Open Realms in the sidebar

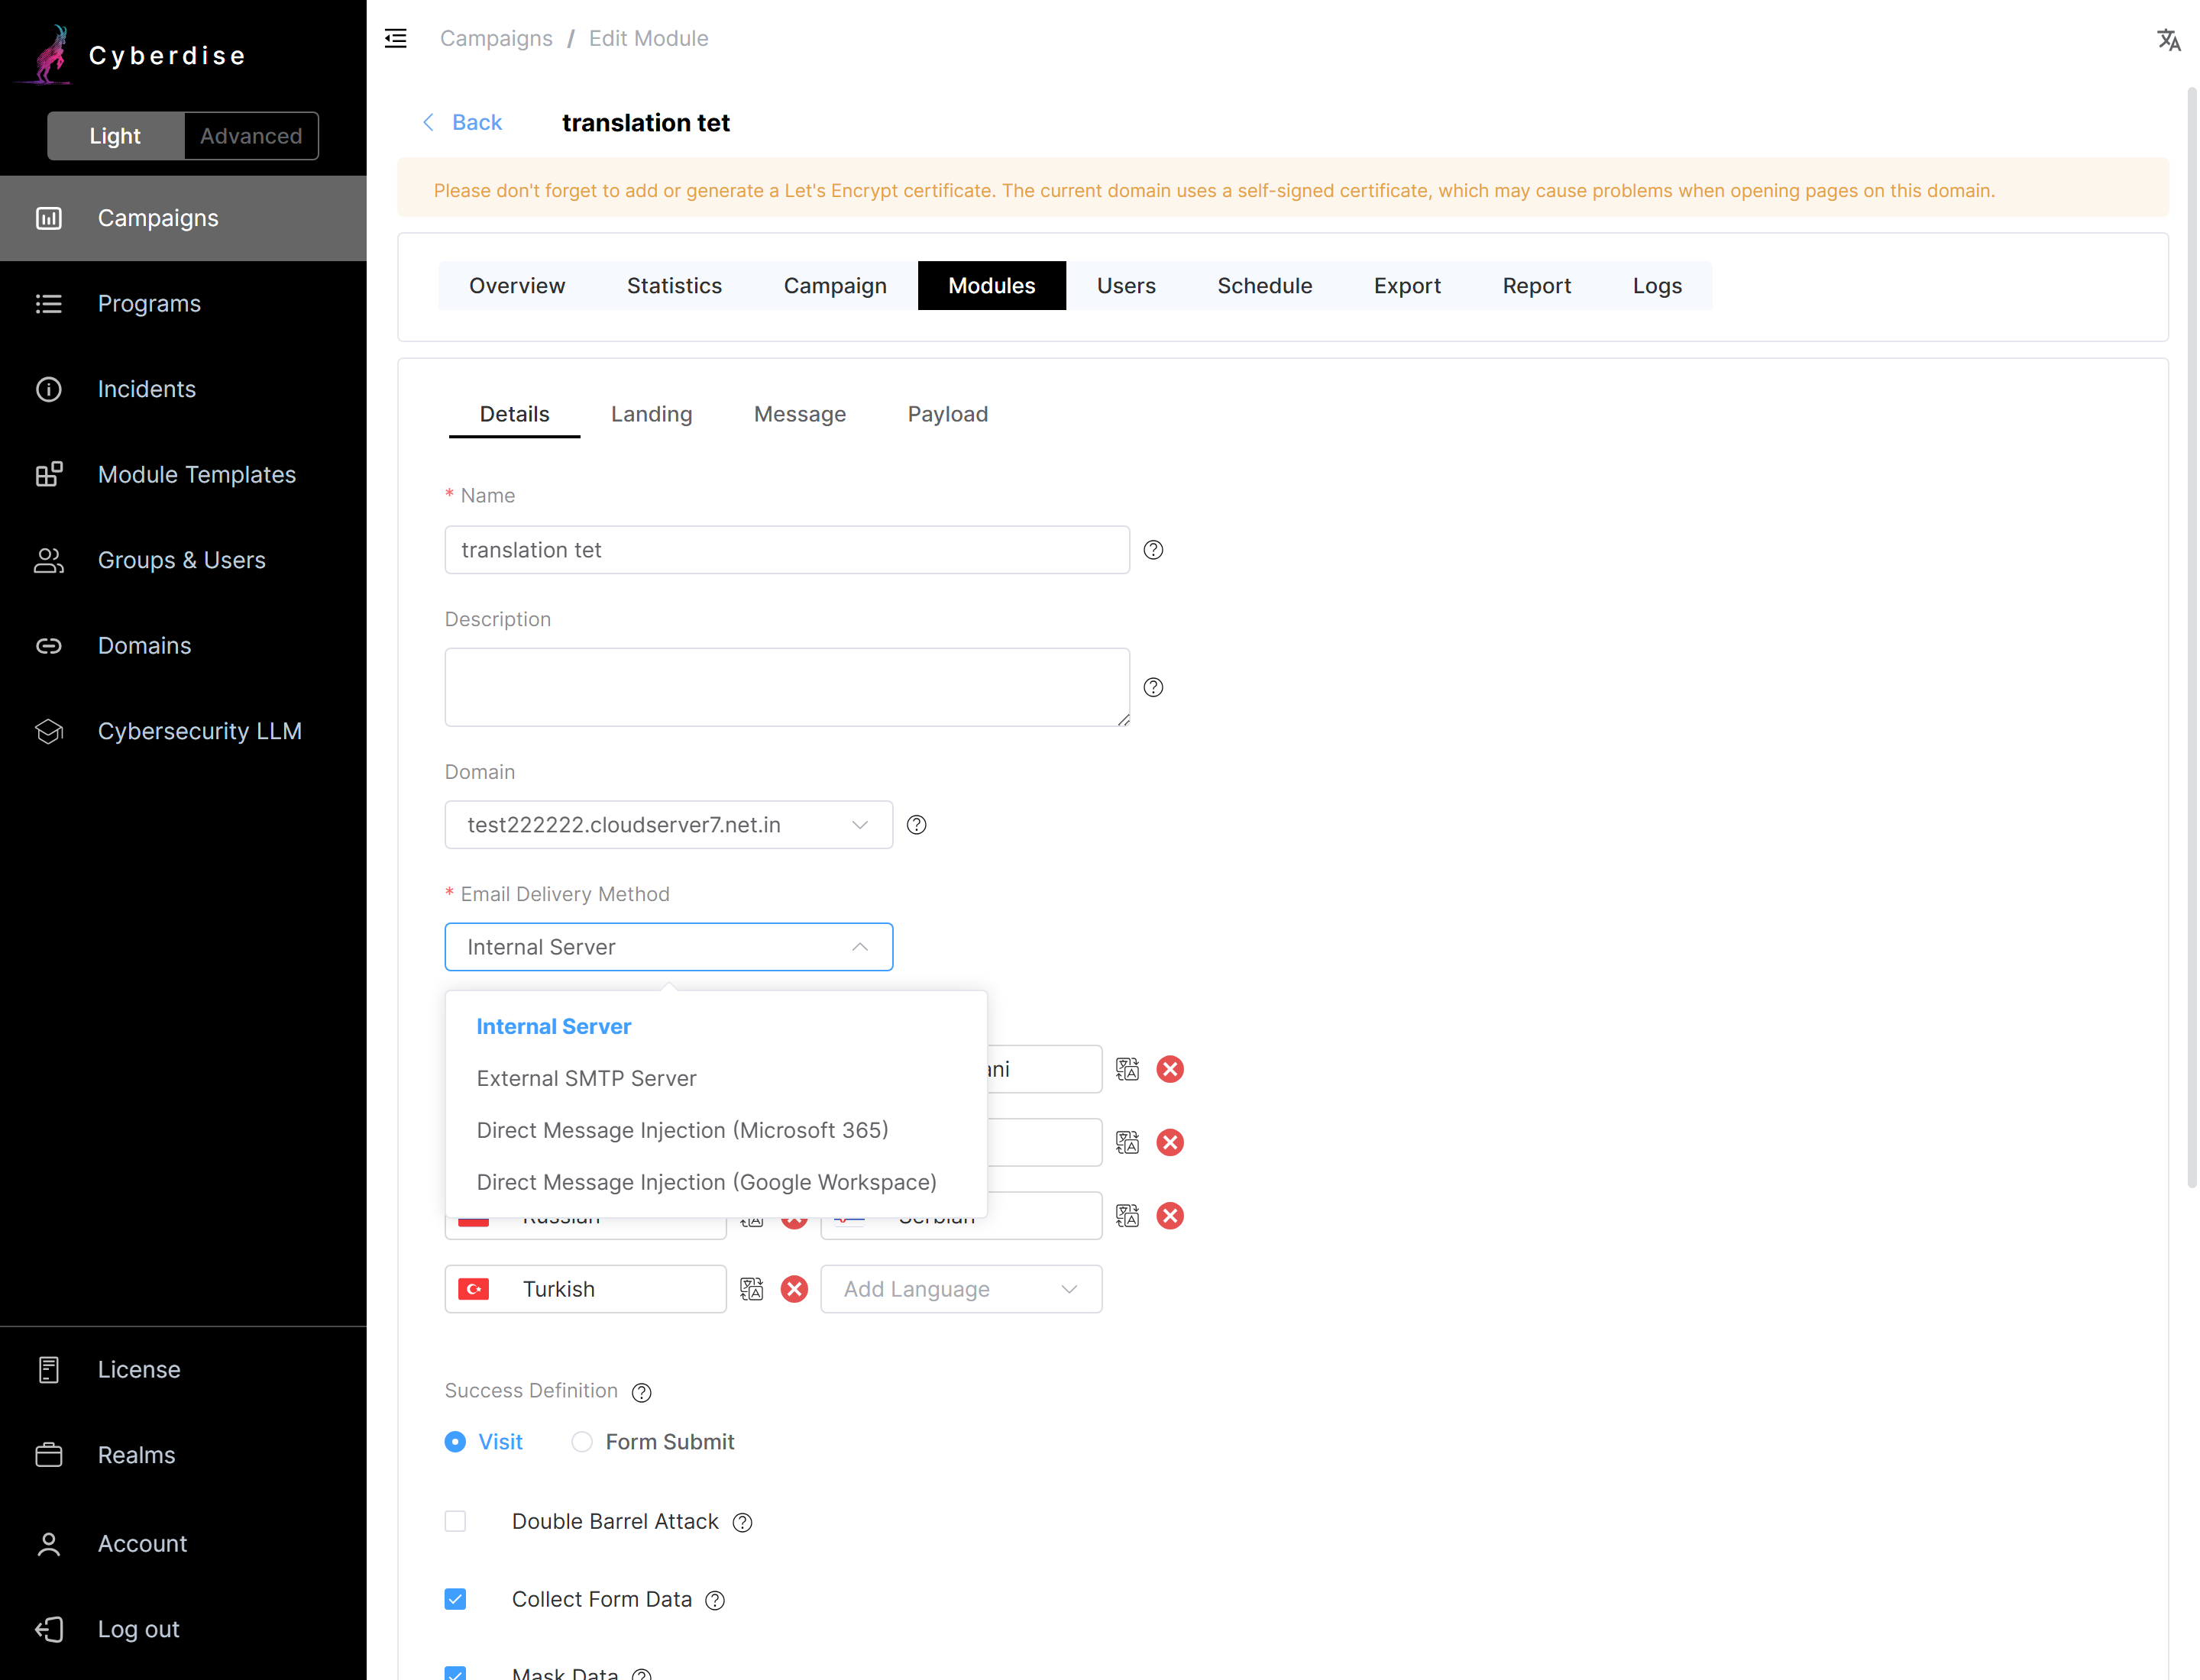[x=183, y=1455]
